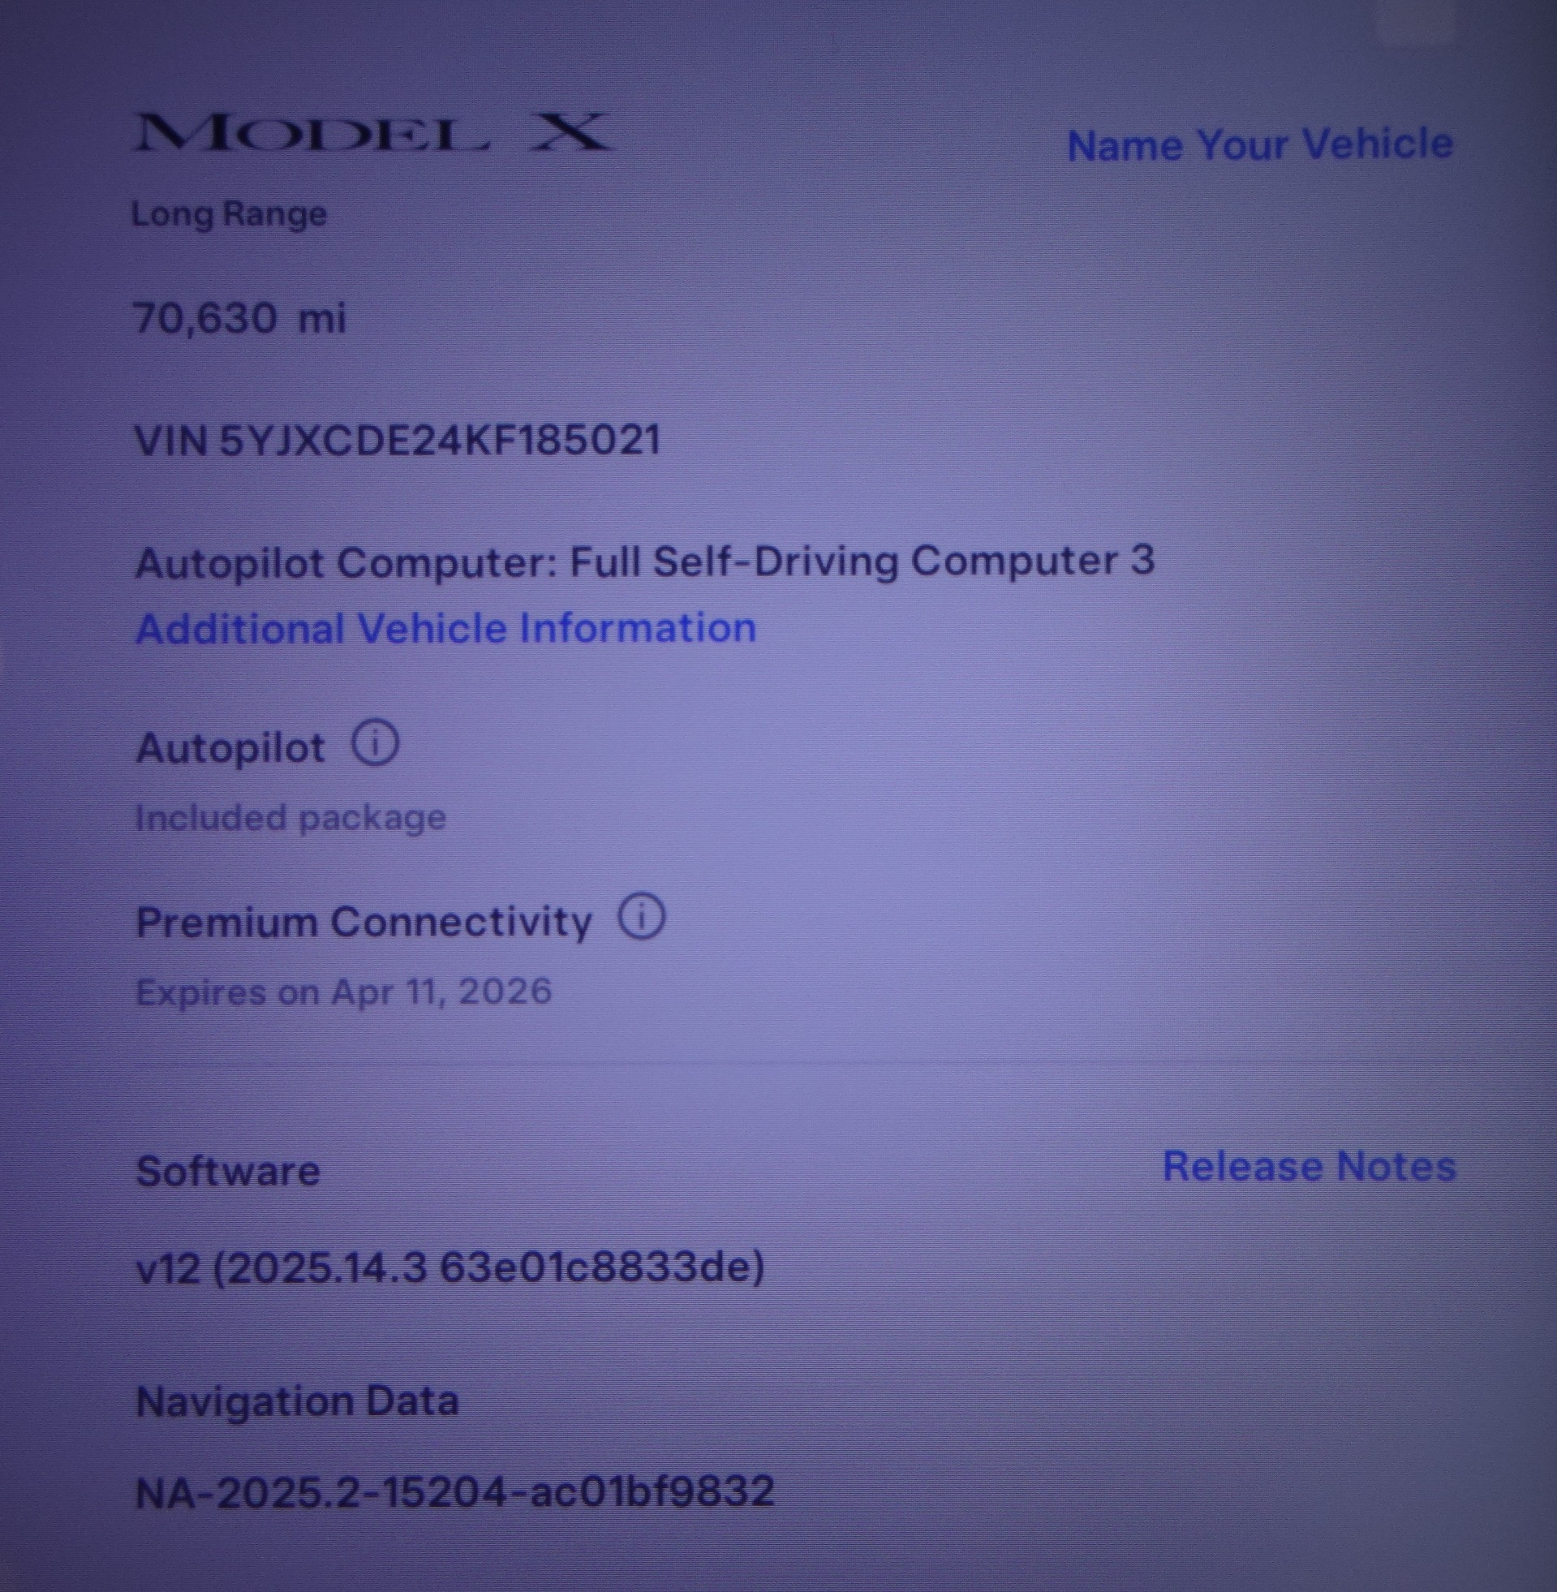
Task: View the Release Notes
Action: point(1310,1166)
